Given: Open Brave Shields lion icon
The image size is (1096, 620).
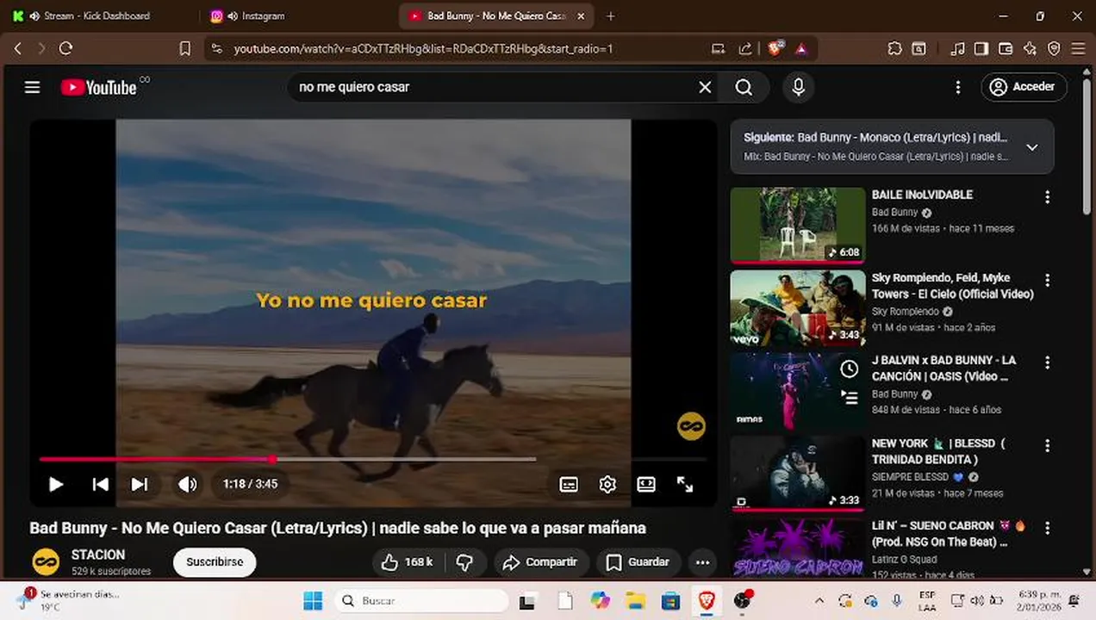Looking at the screenshot, I should (x=775, y=48).
